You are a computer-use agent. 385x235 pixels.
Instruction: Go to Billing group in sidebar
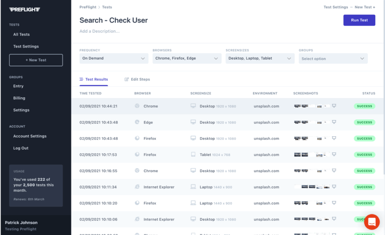click(19, 98)
